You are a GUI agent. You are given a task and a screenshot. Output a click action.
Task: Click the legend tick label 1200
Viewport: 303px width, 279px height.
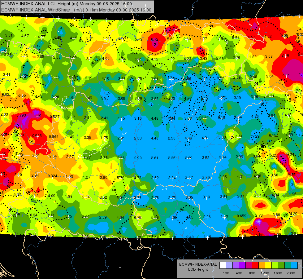265,273
